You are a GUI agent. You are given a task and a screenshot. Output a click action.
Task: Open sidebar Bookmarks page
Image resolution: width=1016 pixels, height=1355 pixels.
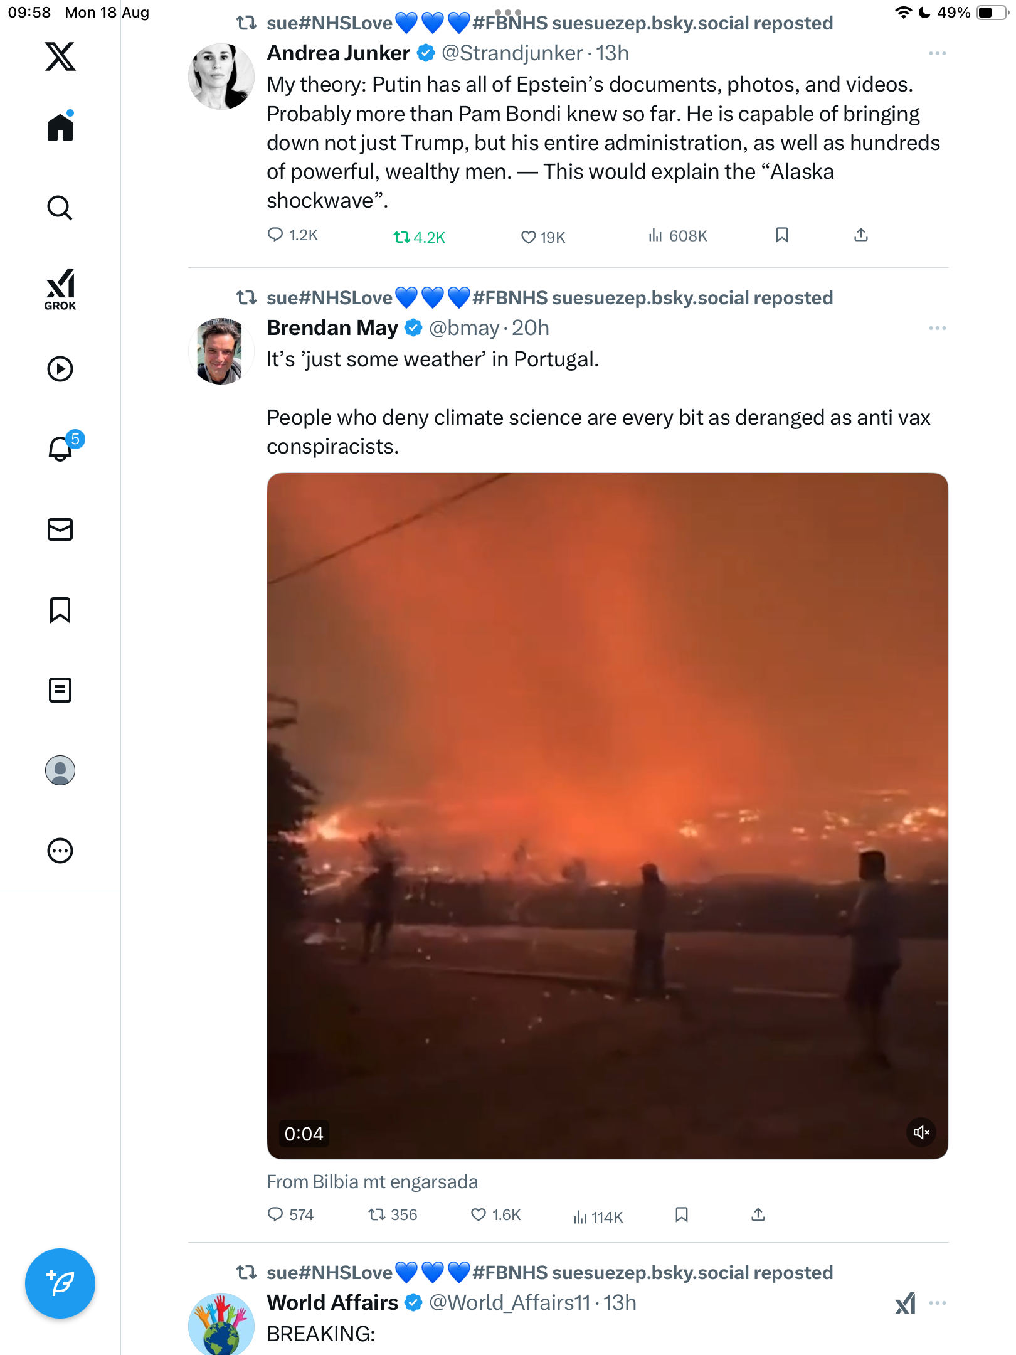tap(60, 610)
